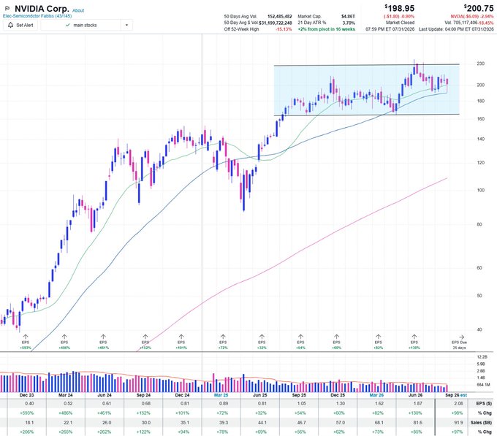Click the EPS arrow marker labeled +130% under chart
This screenshot has height=436, width=497.
(414, 342)
